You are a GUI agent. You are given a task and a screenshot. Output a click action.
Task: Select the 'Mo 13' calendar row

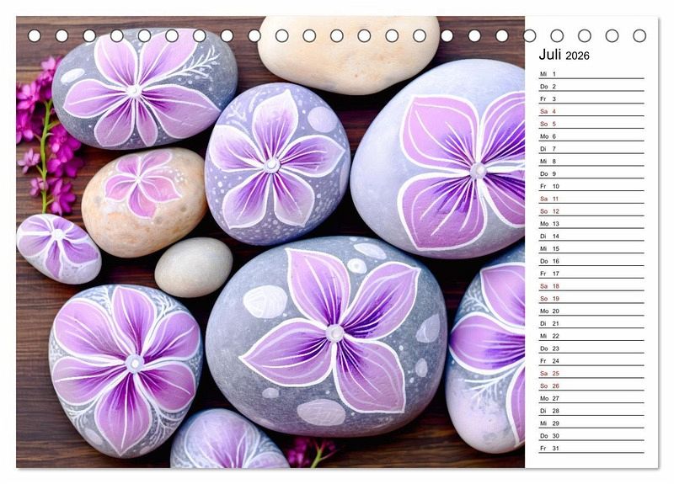591,223
